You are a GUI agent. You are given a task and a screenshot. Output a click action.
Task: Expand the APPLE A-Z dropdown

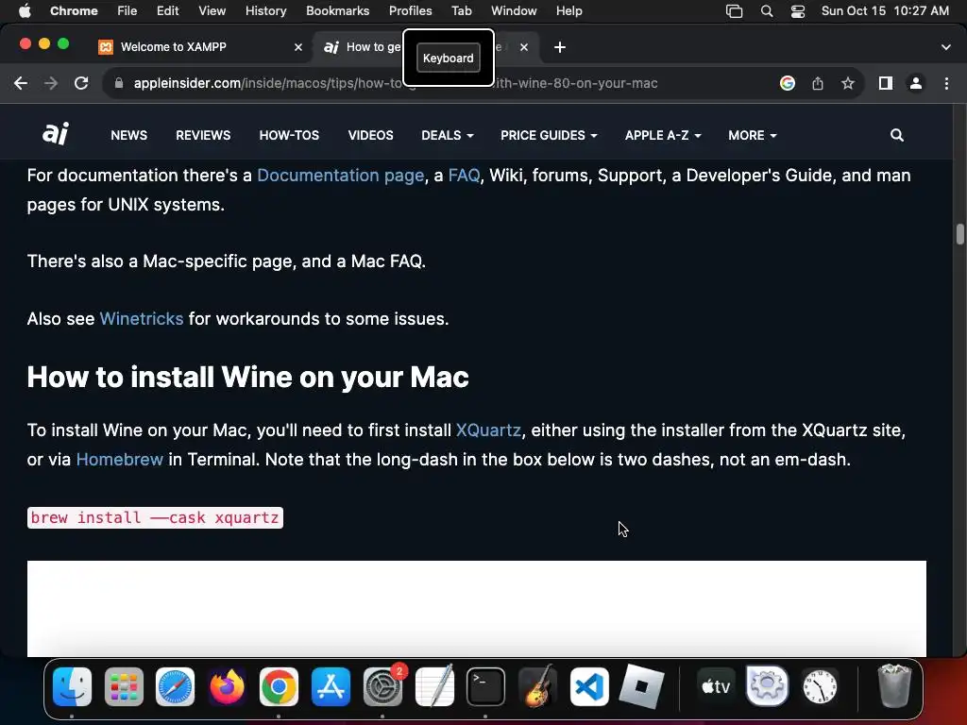click(663, 135)
